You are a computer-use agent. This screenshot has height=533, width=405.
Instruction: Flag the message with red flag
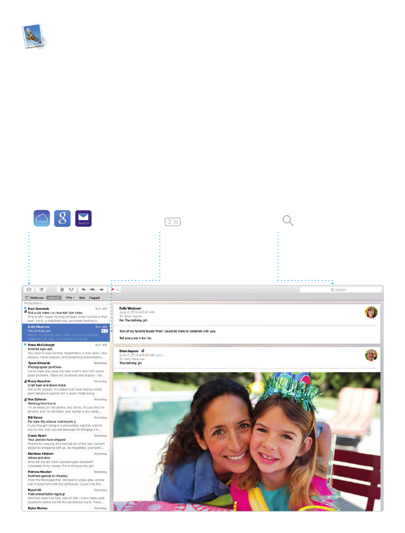112,290
